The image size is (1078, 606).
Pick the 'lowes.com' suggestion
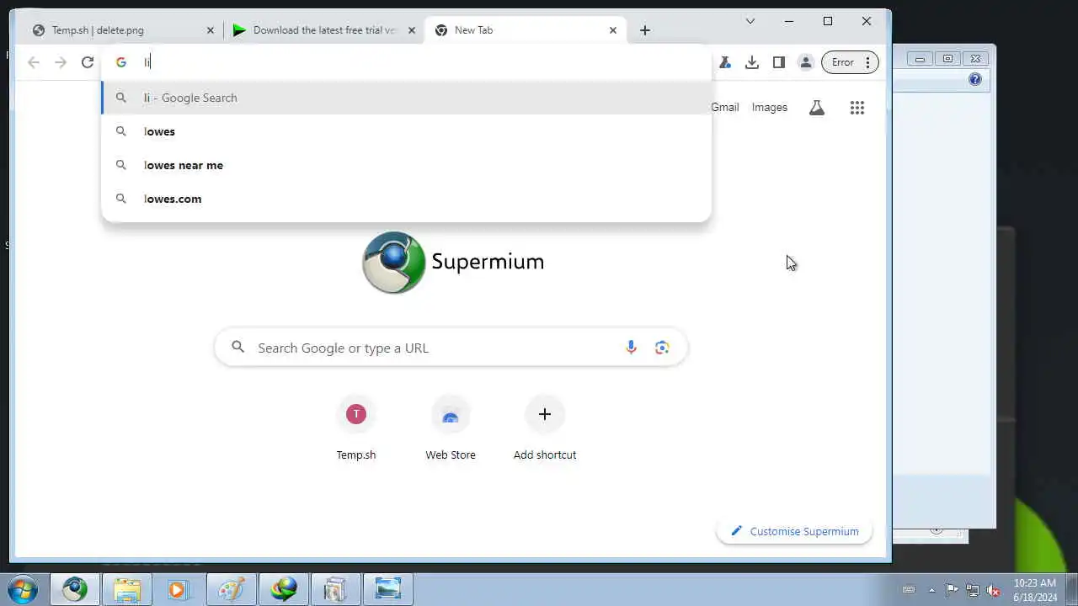tap(407, 199)
